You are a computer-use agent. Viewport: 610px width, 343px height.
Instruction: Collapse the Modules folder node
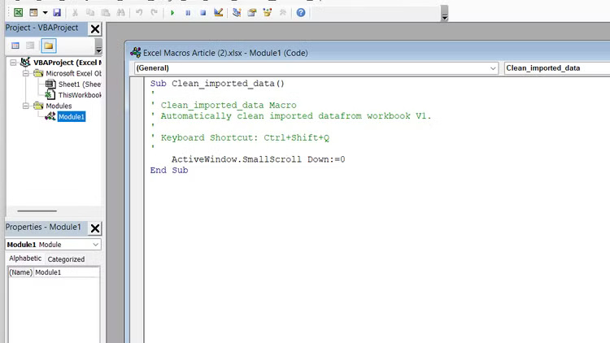point(25,106)
